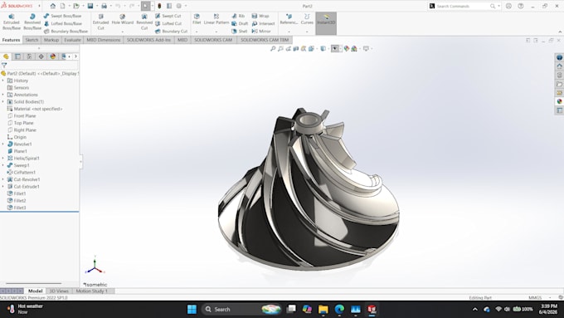Viewport: 564px width, 318px height.
Task: Open the SOLIDWORKS CAM tab
Action: coord(213,40)
